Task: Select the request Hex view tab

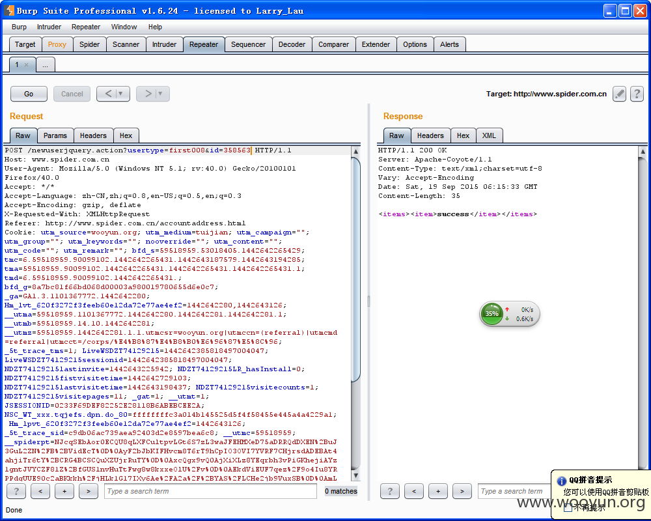Action: pyautogui.click(x=126, y=136)
